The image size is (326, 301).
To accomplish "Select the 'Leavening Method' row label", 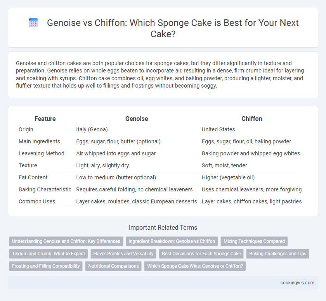I will pos(42,153).
